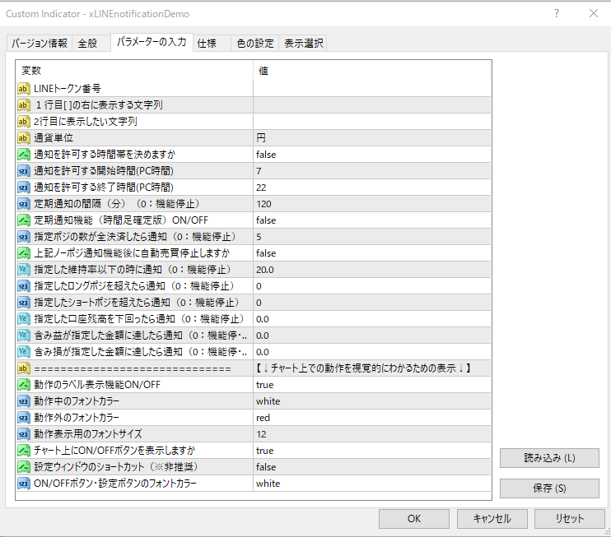Select red value of 動作外のフォントカラー
The image size is (611, 537).
pyautogui.click(x=372, y=418)
